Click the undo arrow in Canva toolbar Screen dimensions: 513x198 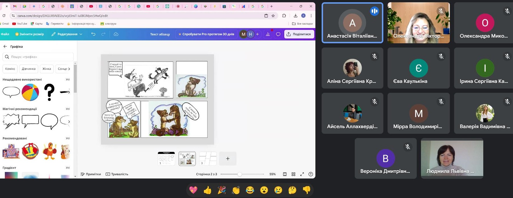(x=93, y=34)
